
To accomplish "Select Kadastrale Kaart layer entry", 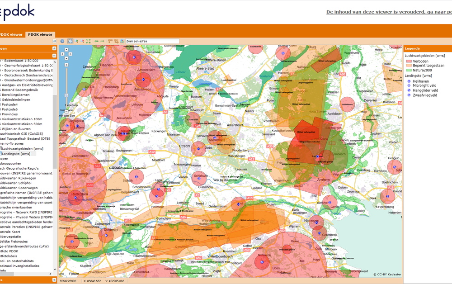I will pos(10,232).
